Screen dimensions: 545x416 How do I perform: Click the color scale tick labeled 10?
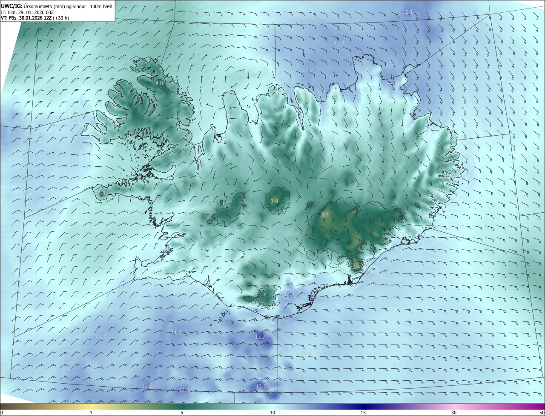click(272, 413)
